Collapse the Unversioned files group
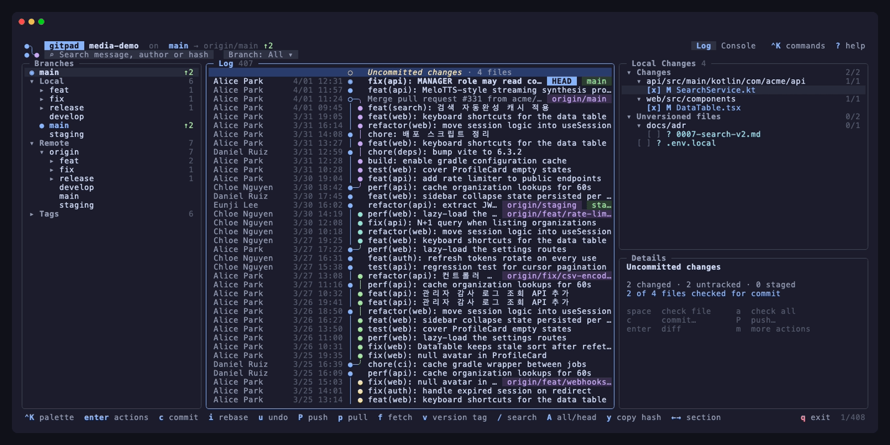Image resolution: width=890 pixels, height=445 pixels. [x=629, y=117]
